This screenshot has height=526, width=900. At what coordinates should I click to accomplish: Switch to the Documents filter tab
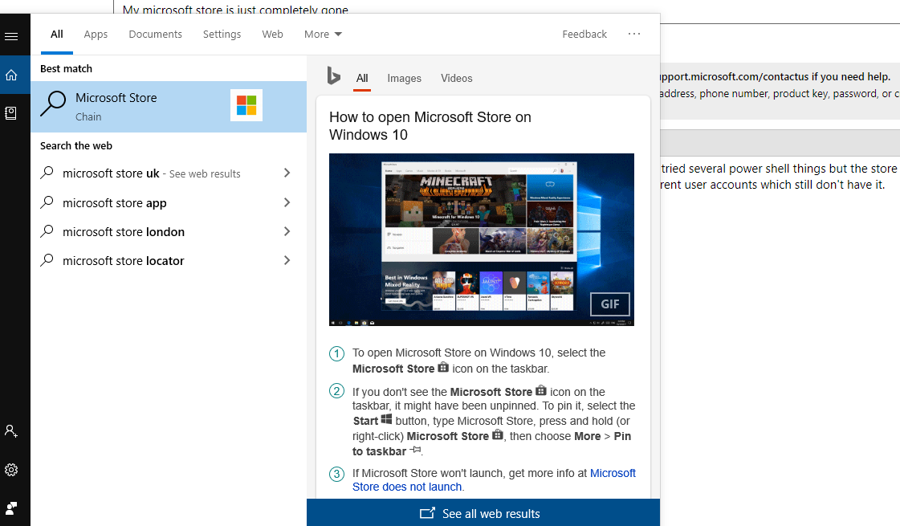(156, 35)
